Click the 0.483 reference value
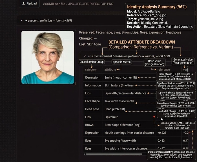This screenshot has height=162, width=197. tap(161, 141)
